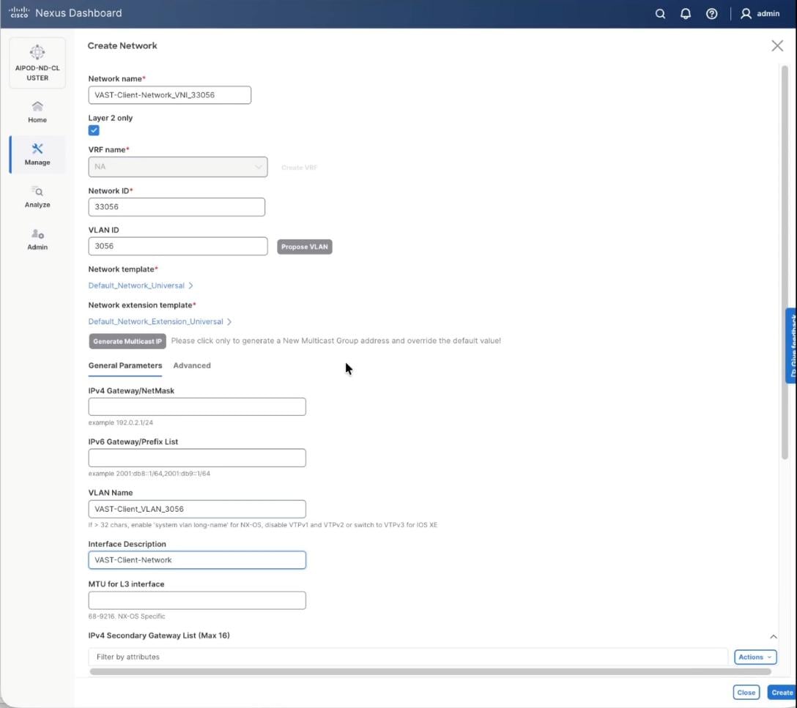797x708 pixels.
Task: Click the Propose VLAN button
Action: 304,247
